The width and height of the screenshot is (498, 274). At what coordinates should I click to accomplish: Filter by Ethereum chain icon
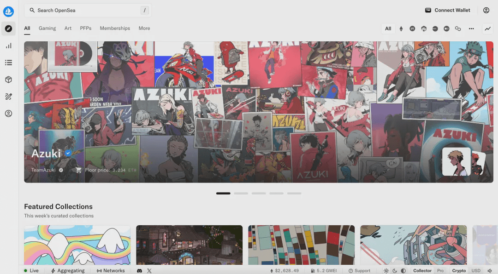click(401, 29)
